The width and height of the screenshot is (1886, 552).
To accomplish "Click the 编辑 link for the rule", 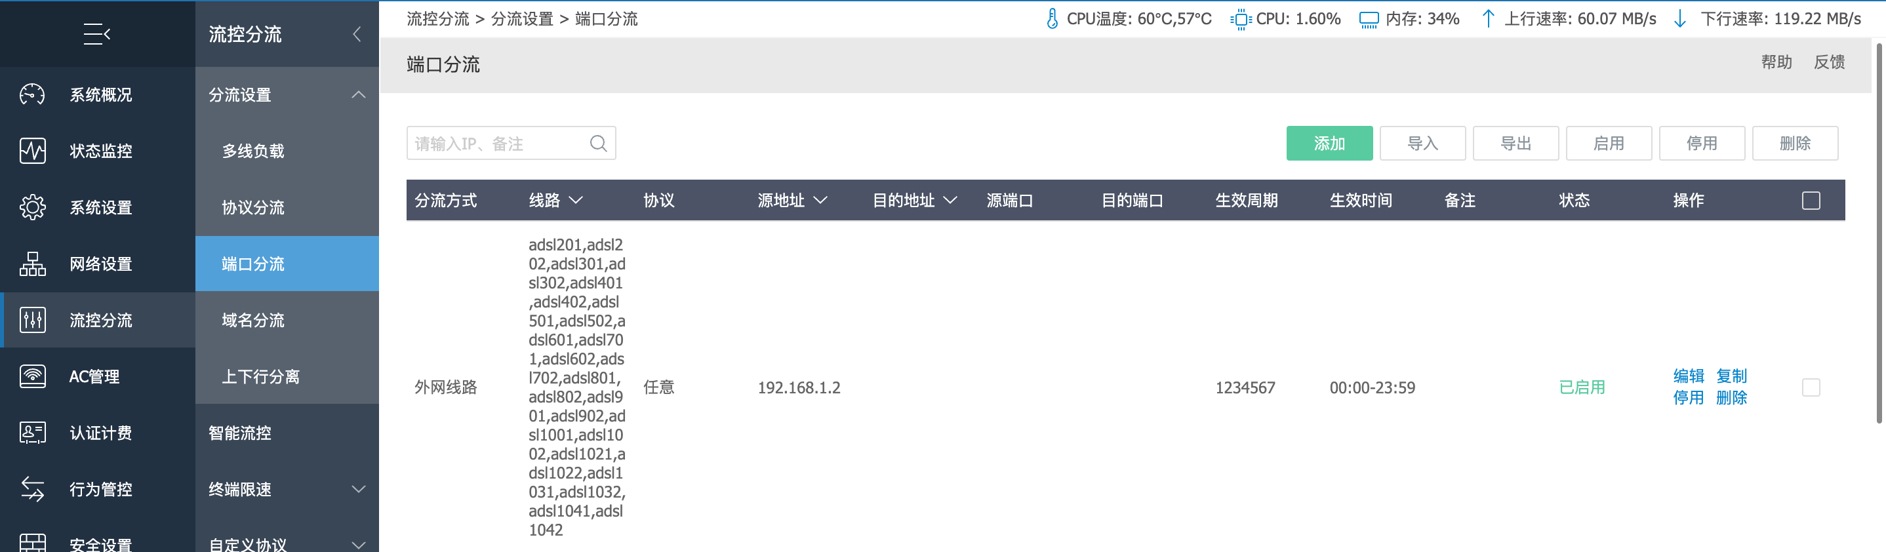I will coord(1689,376).
